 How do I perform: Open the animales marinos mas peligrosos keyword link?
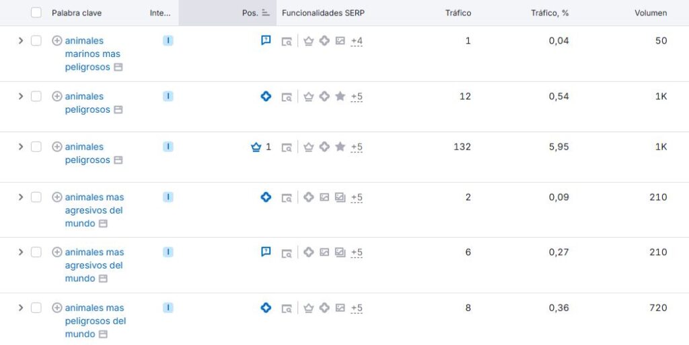pos(93,54)
